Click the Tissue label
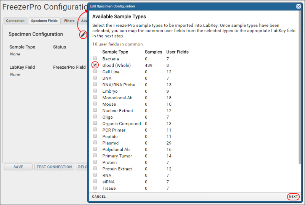The image size is (305, 205). click(x=109, y=188)
